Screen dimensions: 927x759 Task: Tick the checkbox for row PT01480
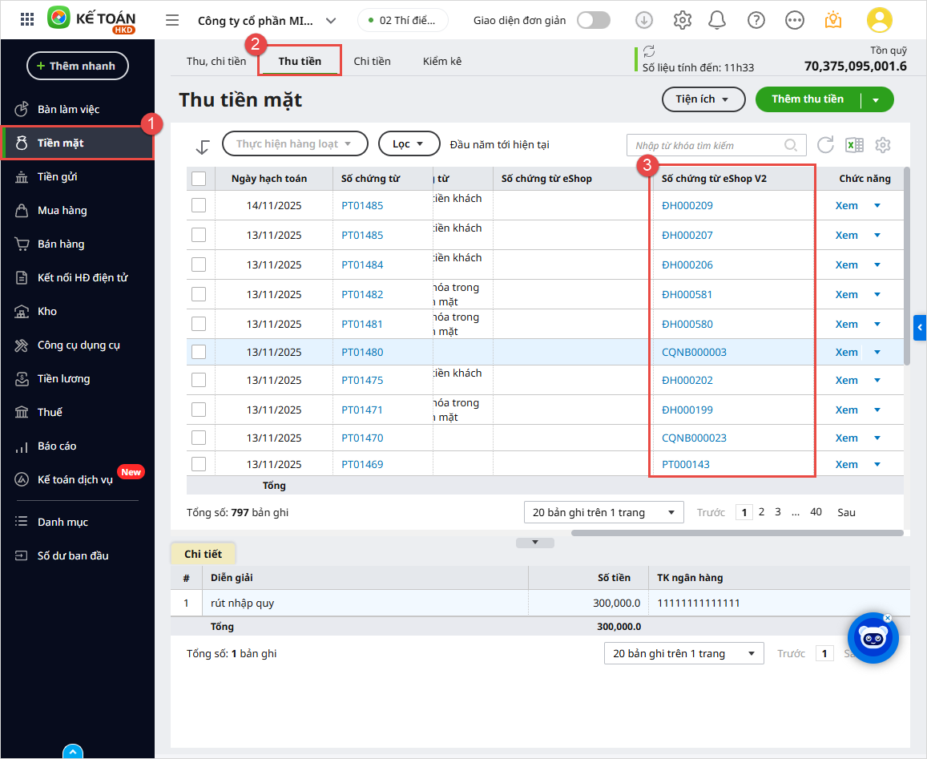tap(199, 352)
